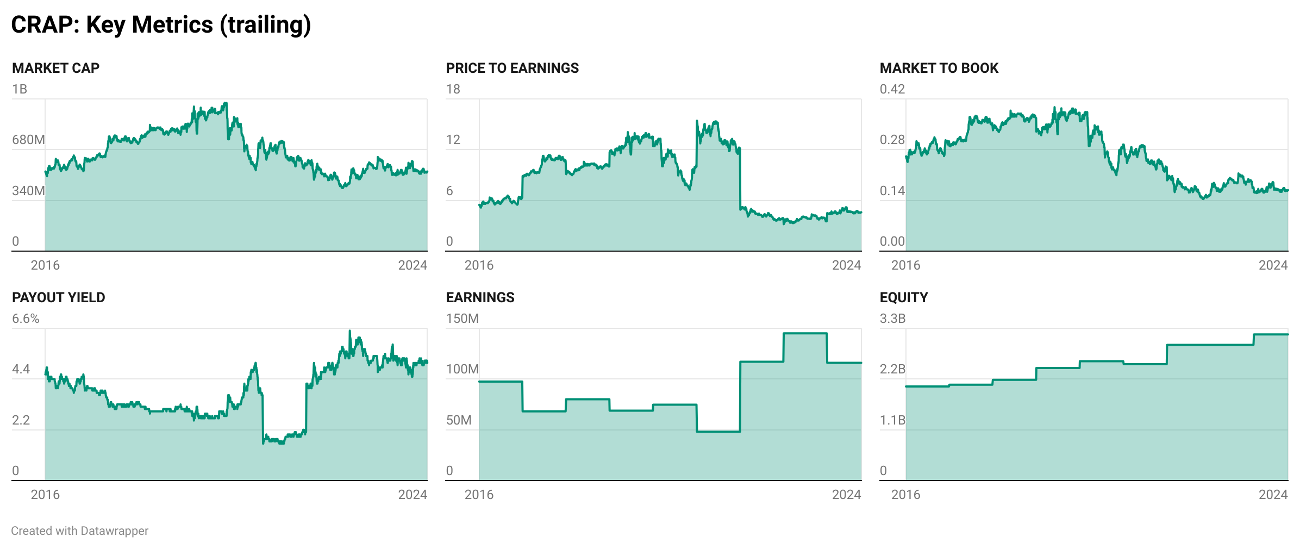This screenshot has width=1300, height=549.
Task: Click the 18 label on Price to Earnings axis
Action: click(453, 89)
